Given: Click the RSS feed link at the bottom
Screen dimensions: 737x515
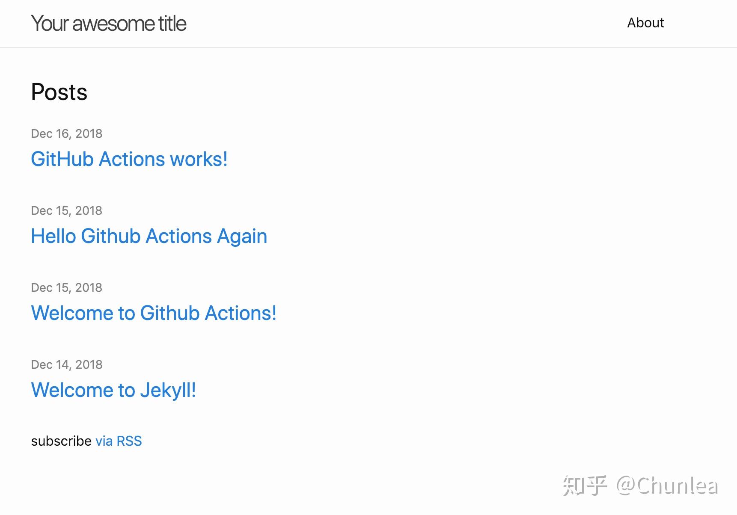Looking at the screenshot, I should tap(119, 441).
